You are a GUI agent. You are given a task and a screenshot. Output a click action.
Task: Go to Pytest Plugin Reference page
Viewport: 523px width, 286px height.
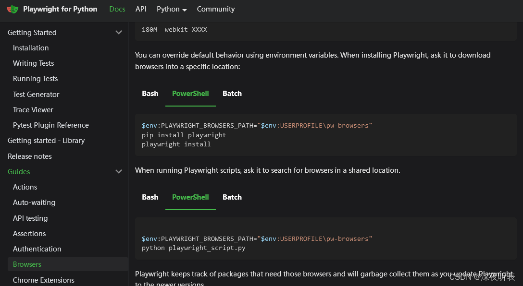[51, 125]
